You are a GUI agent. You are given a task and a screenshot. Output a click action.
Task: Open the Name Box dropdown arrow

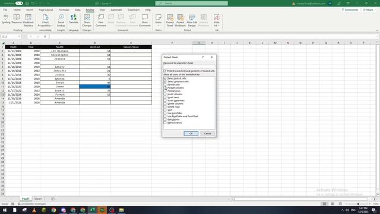[x=19, y=36]
